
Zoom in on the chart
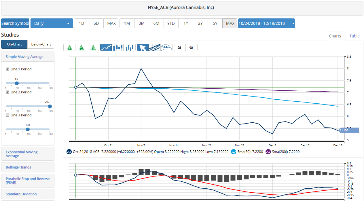[x=180, y=48]
